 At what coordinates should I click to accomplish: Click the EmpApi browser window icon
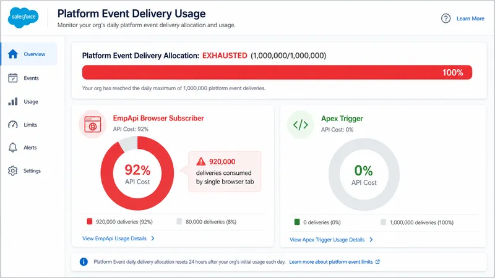[x=93, y=124]
